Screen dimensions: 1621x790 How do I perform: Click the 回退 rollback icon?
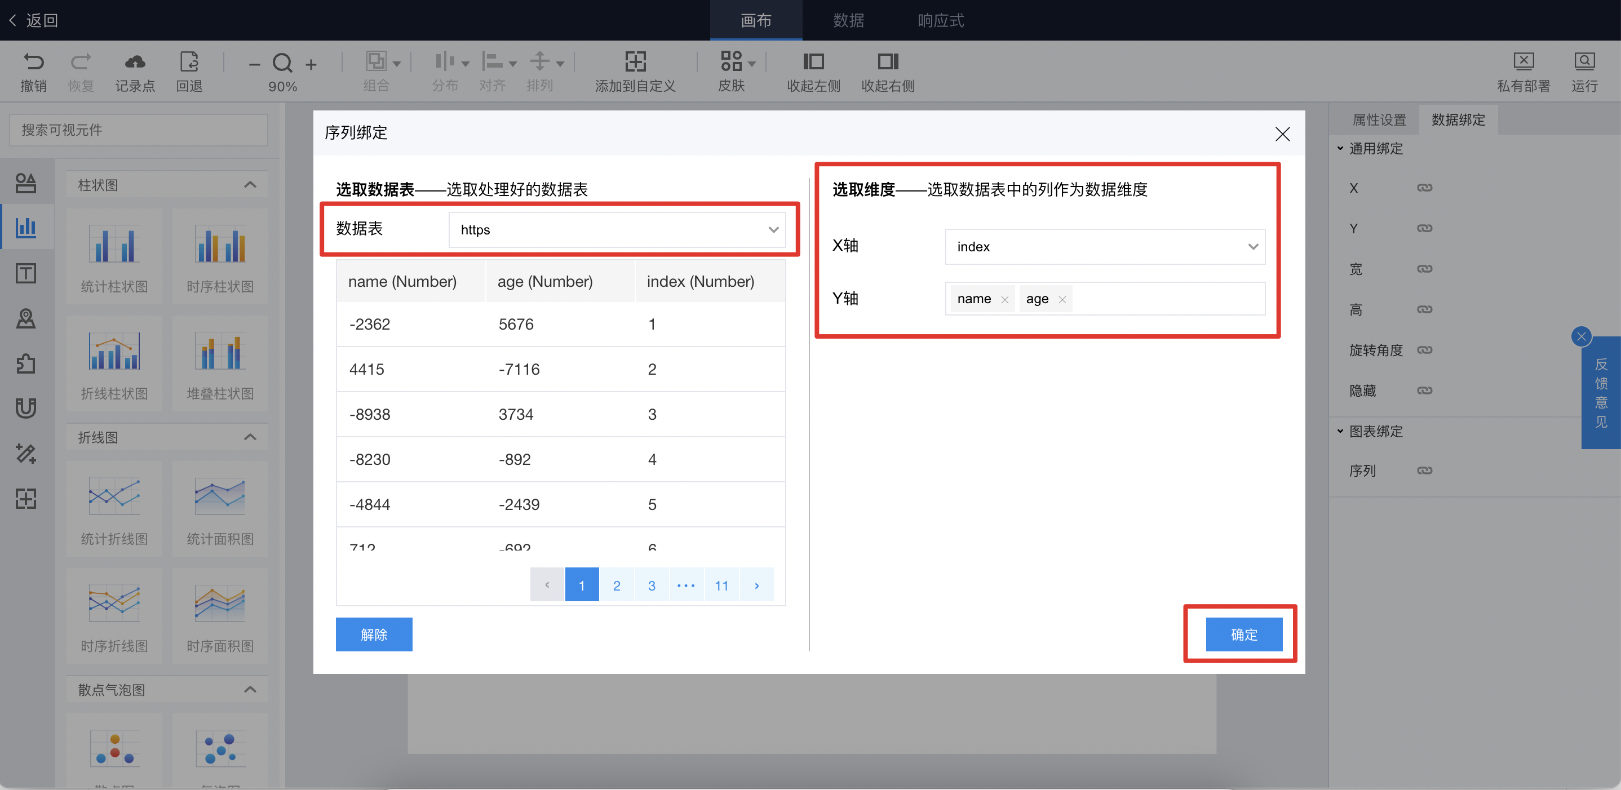[189, 61]
